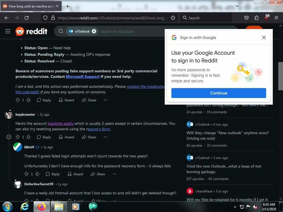
Task: Open the 'inactivity policy' link
Action: (x=61, y=123)
